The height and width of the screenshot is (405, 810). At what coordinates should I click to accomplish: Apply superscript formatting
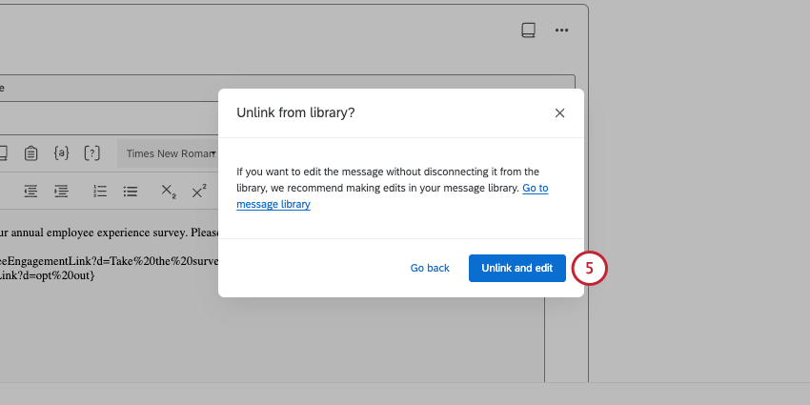click(x=198, y=191)
